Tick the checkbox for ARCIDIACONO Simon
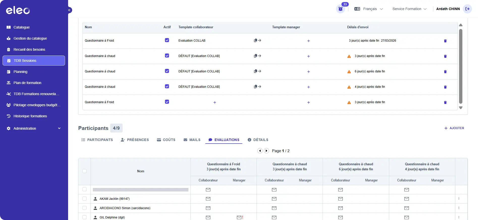This screenshot has width=478, height=220. [85, 208]
